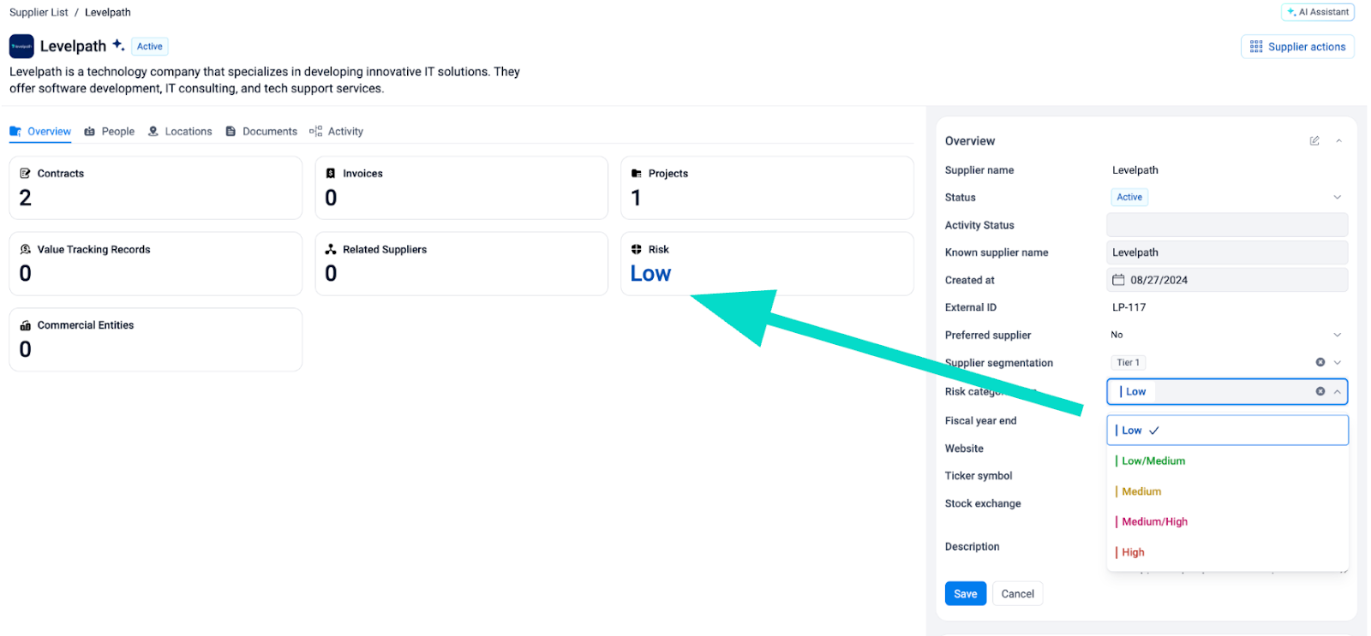Click the AI sparkle icon beside Levelpath
The width and height of the screenshot is (1371, 636).
[118, 45]
